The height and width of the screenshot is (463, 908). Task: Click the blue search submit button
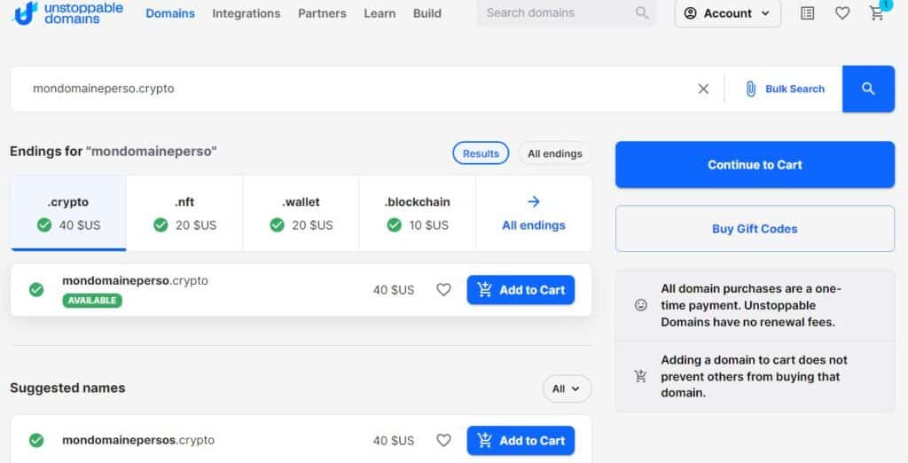coord(868,89)
